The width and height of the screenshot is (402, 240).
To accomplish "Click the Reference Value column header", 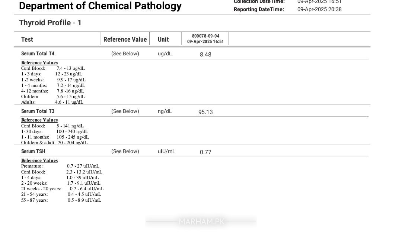I will pos(125,39).
